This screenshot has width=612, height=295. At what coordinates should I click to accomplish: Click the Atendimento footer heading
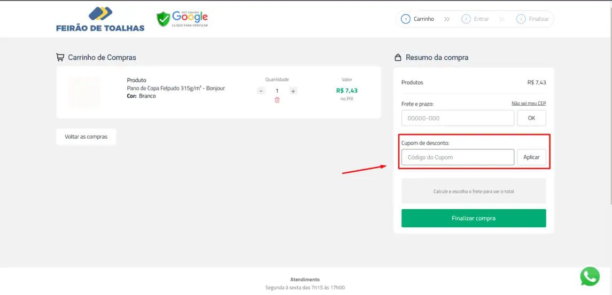pos(305,280)
